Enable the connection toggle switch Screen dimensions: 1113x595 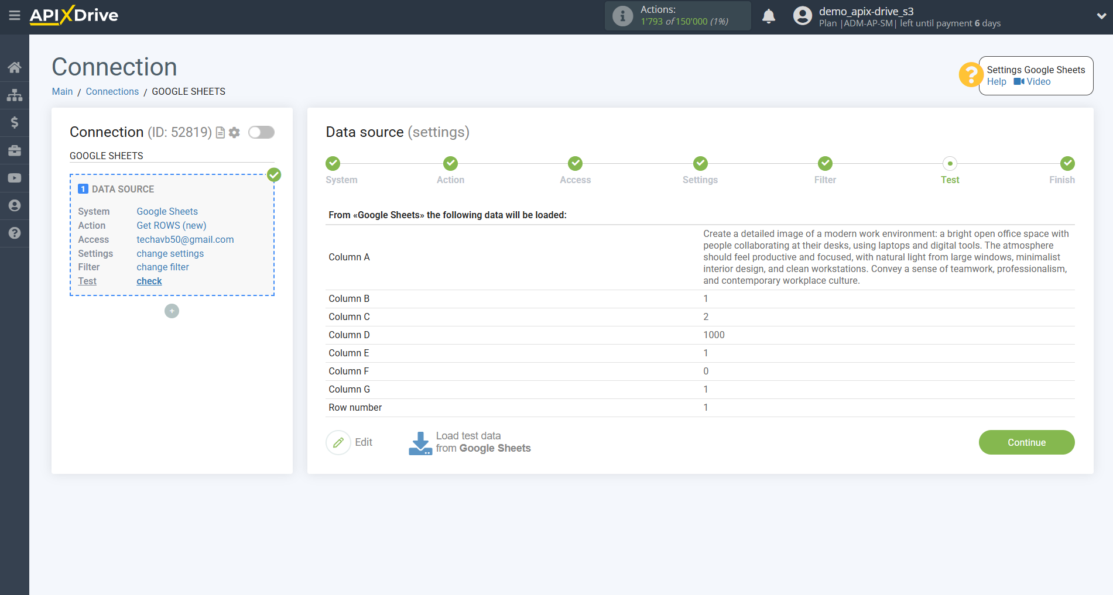point(261,132)
